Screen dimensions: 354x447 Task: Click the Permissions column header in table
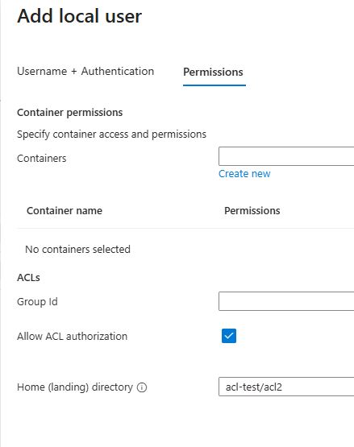coord(252,211)
